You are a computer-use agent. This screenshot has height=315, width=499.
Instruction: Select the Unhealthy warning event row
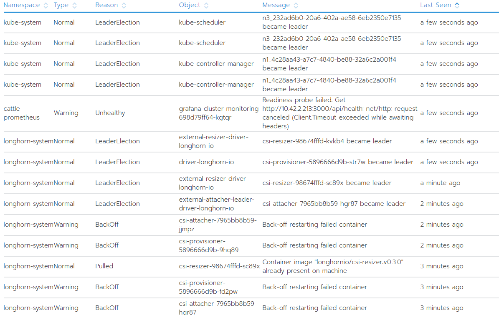tap(125, 112)
